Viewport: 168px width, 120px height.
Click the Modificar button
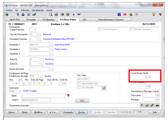pyautogui.click(x=39, y=112)
